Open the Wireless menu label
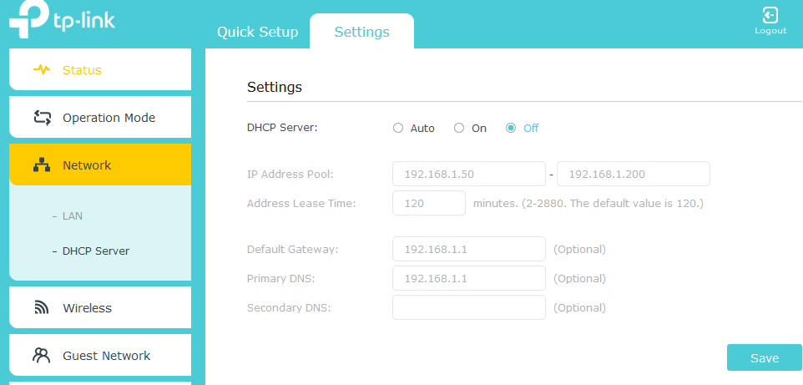The height and width of the screenshot is (385, 803). pyautogui.click(x=87, y=308)
